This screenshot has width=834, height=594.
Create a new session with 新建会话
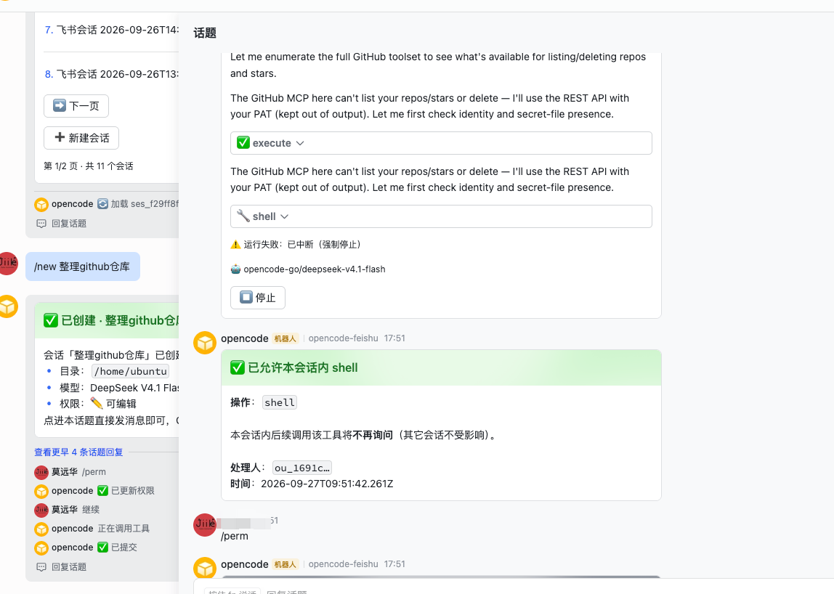click(x=81, y=138)
